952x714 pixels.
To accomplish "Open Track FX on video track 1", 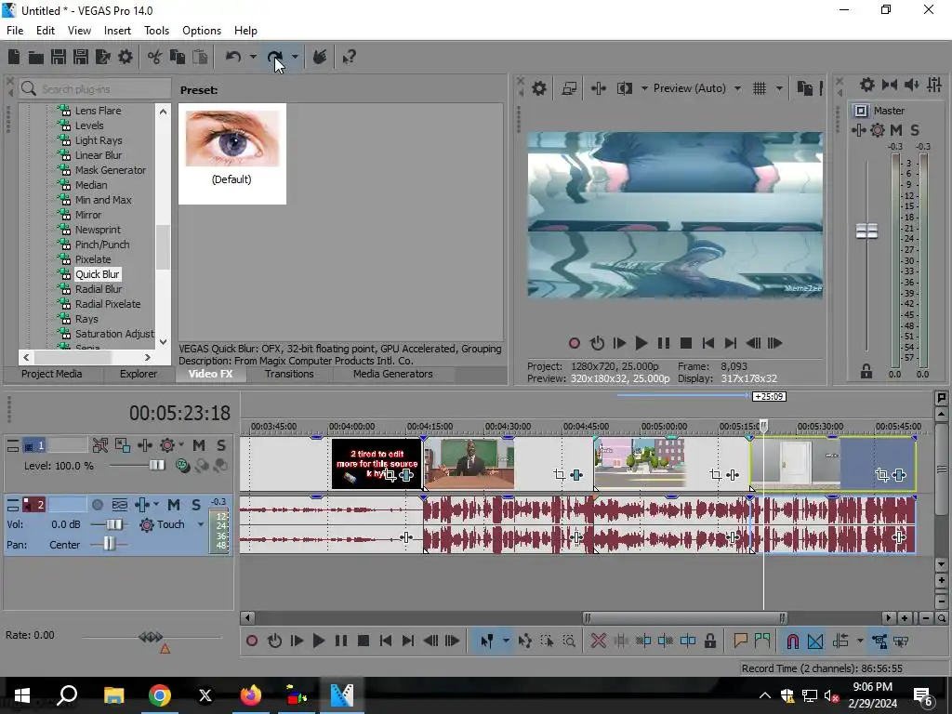I will tap(144, 445).
